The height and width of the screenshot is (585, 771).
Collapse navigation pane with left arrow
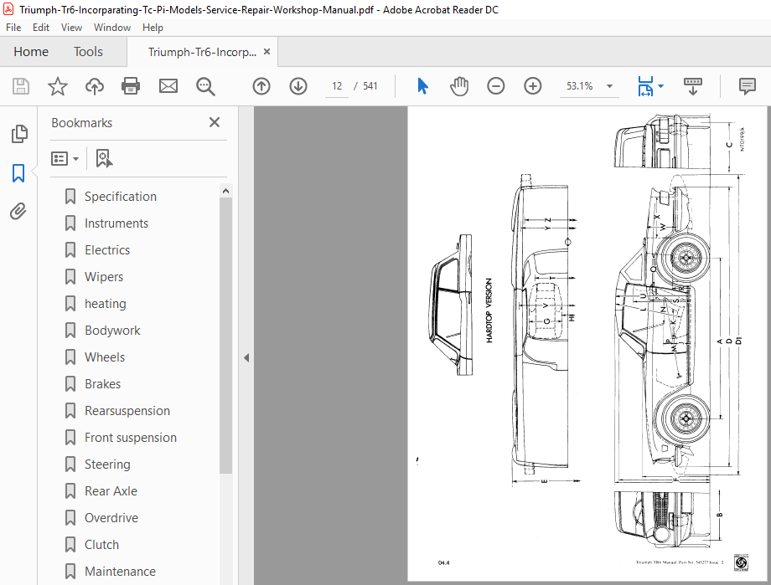tap(246, 358)
